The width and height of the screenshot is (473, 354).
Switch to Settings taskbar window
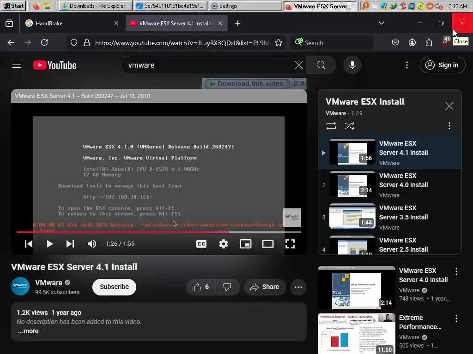(x=246, y=6)
